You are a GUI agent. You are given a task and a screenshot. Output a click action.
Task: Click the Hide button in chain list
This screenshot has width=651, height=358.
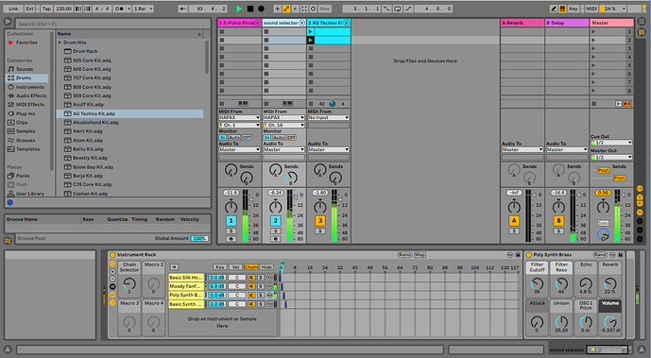point(266,266)
